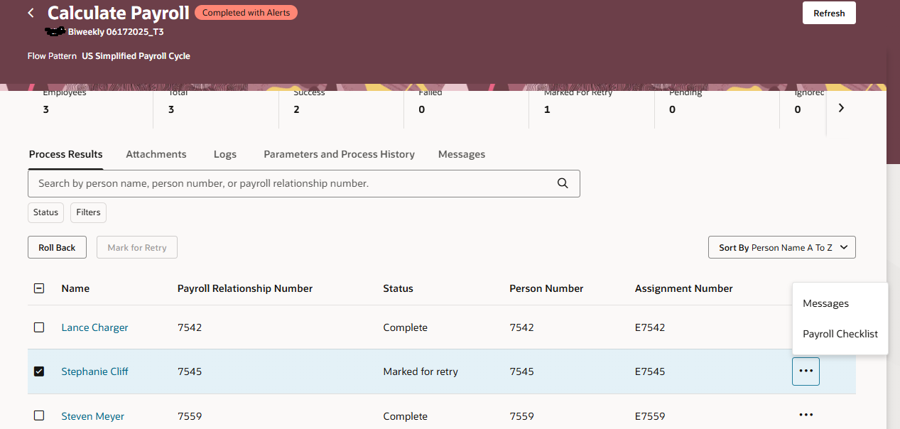Screen dimensions: 900x429
Task: Click right arrow to view more payroll statistics
Action: pos(841,107)
